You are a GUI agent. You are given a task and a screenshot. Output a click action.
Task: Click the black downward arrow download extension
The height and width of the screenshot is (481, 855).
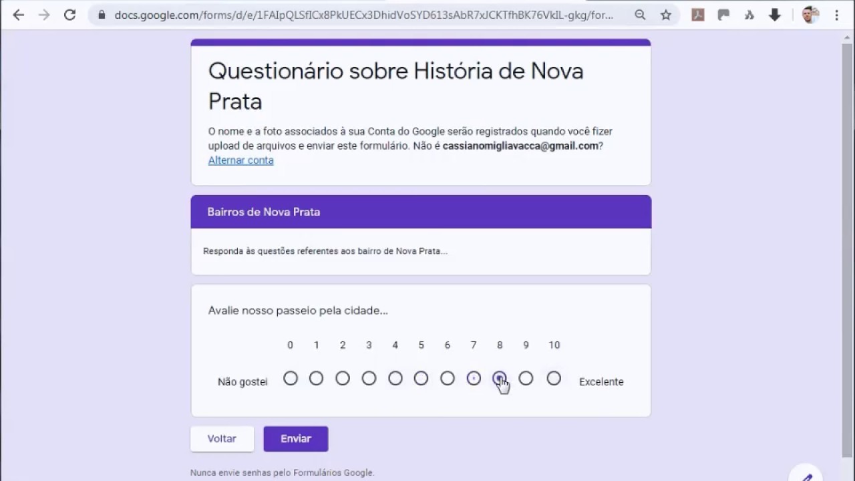775,15
